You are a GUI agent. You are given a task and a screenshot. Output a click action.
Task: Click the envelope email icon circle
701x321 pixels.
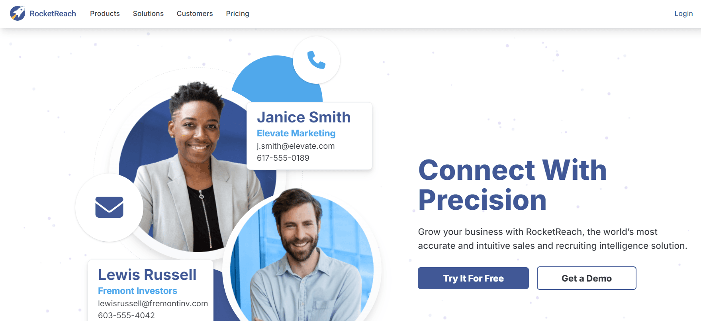(x=109, y=207)
